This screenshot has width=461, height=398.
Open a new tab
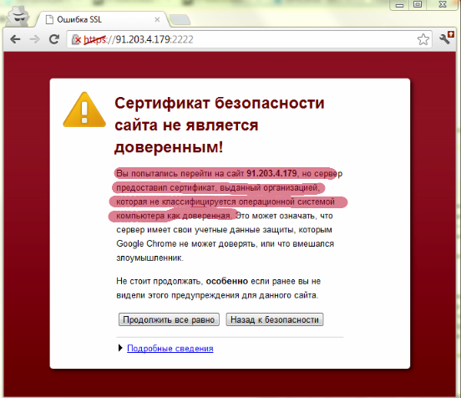click(180, 20)
